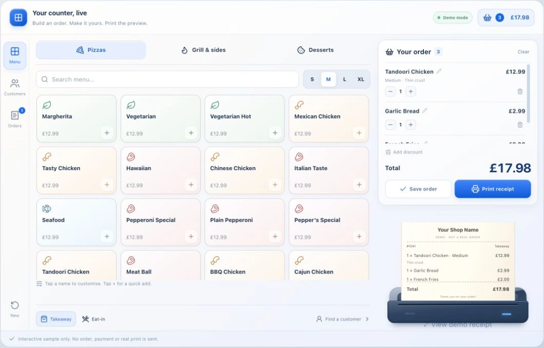Click the app logo icon in header

pyautogui.click(x=18, y=17)
